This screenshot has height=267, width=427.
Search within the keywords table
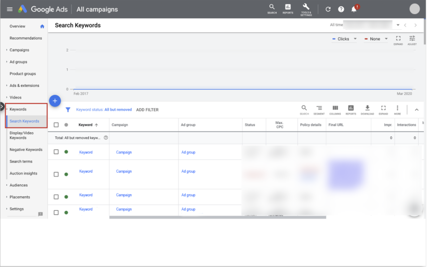304,110
